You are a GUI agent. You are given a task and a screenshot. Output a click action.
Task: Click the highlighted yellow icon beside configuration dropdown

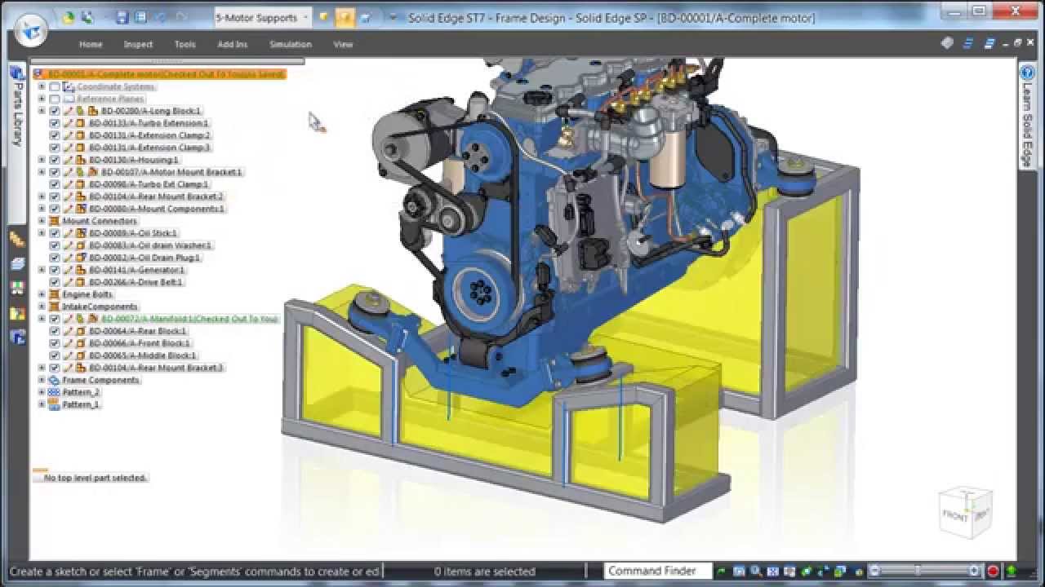(x=345, y=17)
